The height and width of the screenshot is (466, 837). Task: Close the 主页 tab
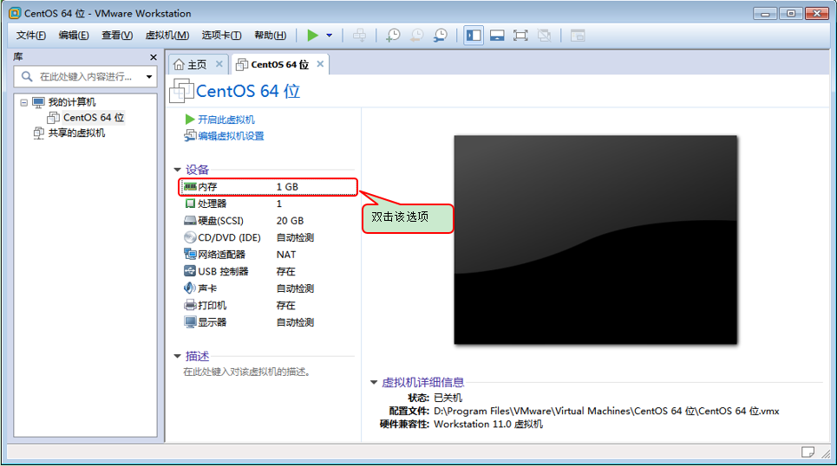point(219,64)
